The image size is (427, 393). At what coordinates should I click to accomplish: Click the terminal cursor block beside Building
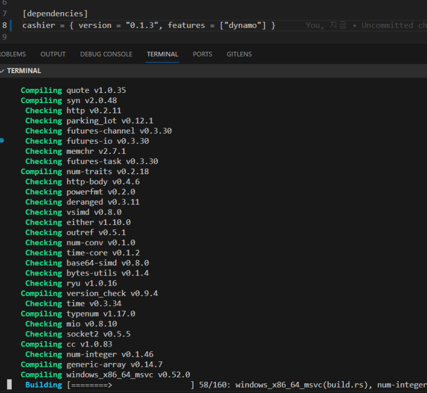point(9,384)
